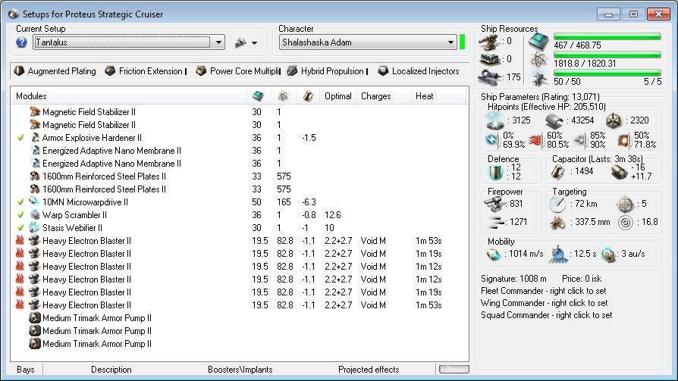Click the first Magnetic Field Stabilizer II icon
The width and height of the screenshot is (678, 381).
[35, 112]
